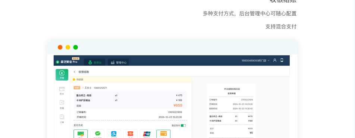Click the red dot in window title bar
This screenshot has width=355, height=138.
[60, 47]
